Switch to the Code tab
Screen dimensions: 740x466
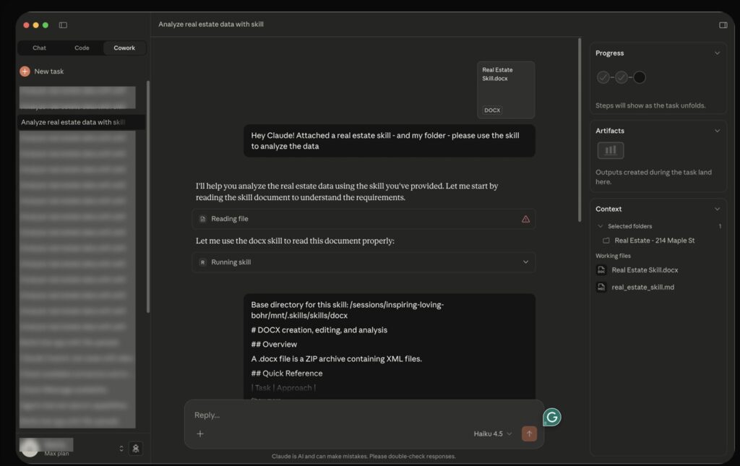pos(82,48)
